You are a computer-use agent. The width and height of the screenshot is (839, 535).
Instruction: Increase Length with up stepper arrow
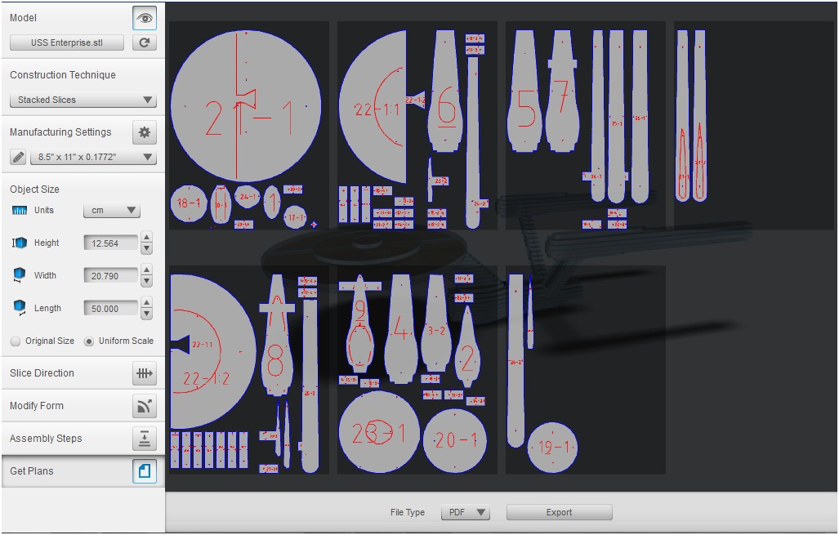click(x=146, y=302)
